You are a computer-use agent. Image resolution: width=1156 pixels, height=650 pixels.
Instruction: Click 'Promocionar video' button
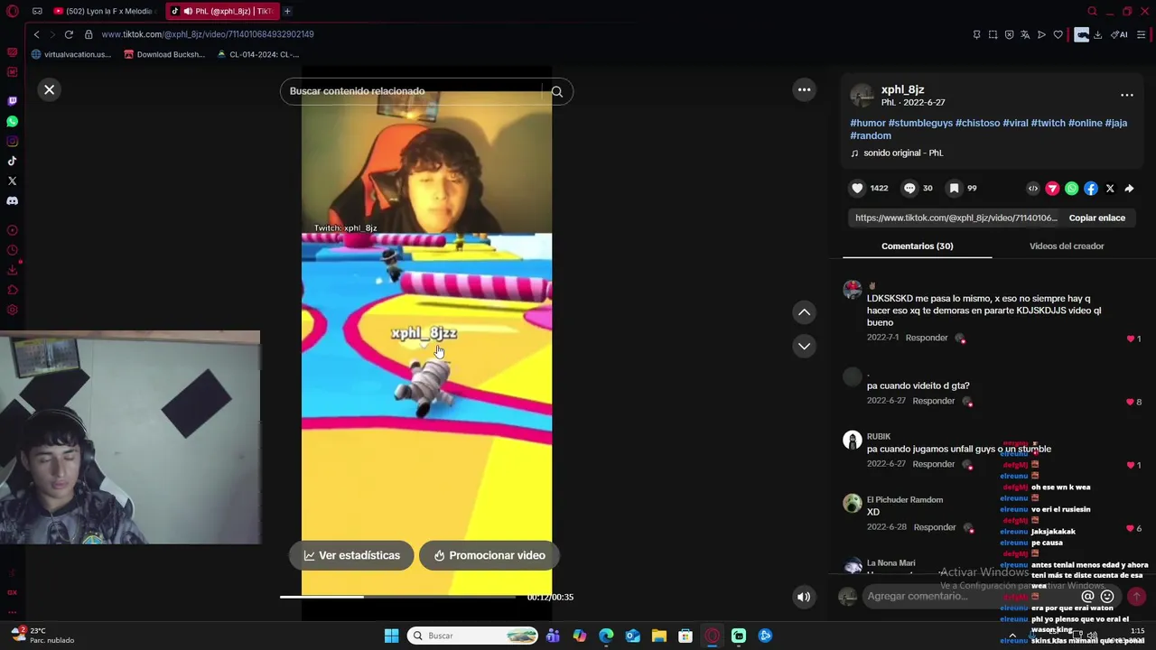tap(489, 555)
